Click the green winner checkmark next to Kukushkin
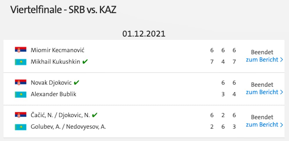The image size is (289, 141). (85, 62)
